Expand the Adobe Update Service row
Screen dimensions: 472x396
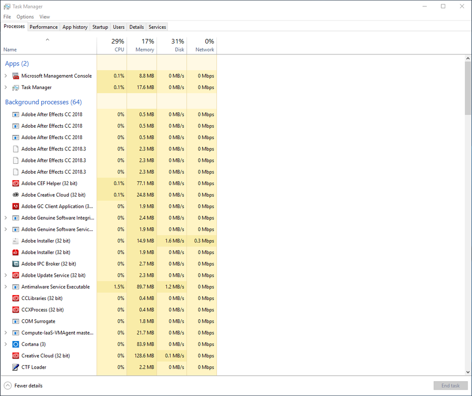pos(6,275)
